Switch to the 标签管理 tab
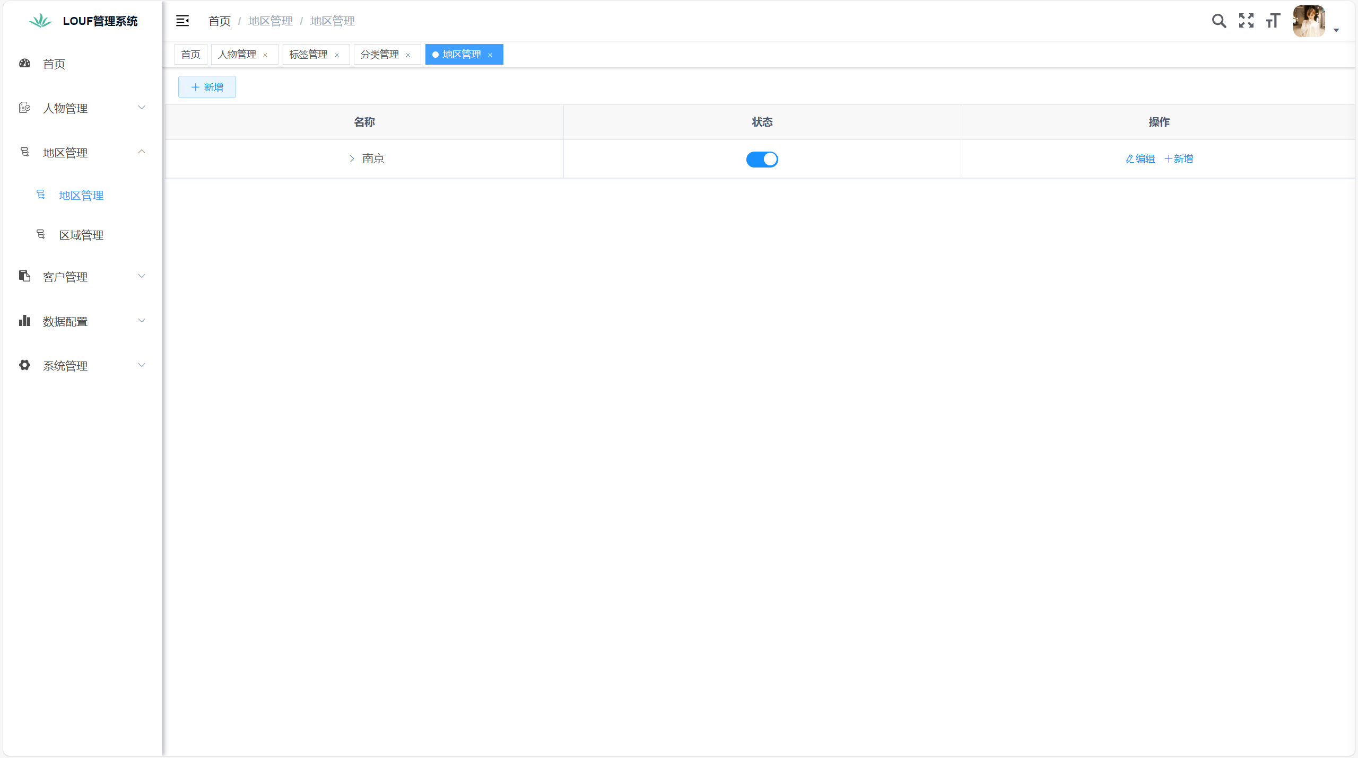This screenshot has height=758, width=1358. tap(308, 55)
